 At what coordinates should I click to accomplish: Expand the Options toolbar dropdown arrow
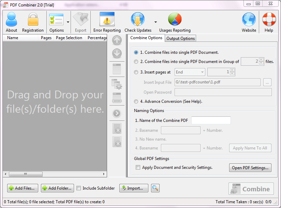click(68, 22)
